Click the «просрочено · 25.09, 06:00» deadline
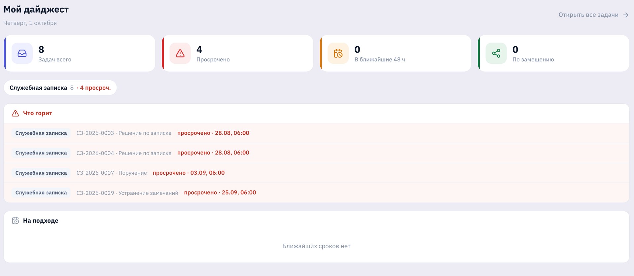Screen dimensions: 634x276 [x=220, y=192]
